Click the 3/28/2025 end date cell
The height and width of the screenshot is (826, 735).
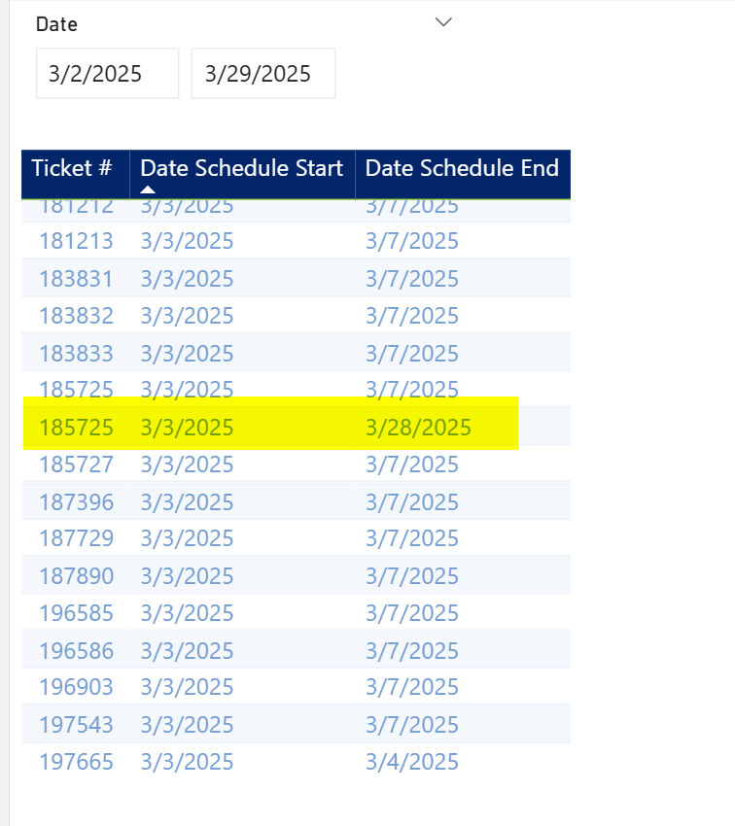(418, 428)
